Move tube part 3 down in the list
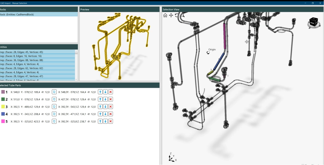324x165 pixels. tap(106, 107)
